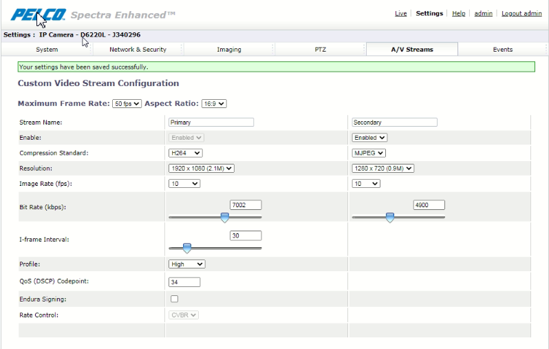Viewport: 549px width, 349px height.
Task: Click the Primary stream name field
Action: (x=211, y=123)
